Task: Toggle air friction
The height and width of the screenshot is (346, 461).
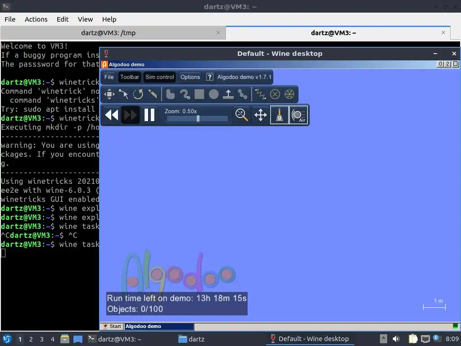Action: pyautogui.click(x=299, y=115)
